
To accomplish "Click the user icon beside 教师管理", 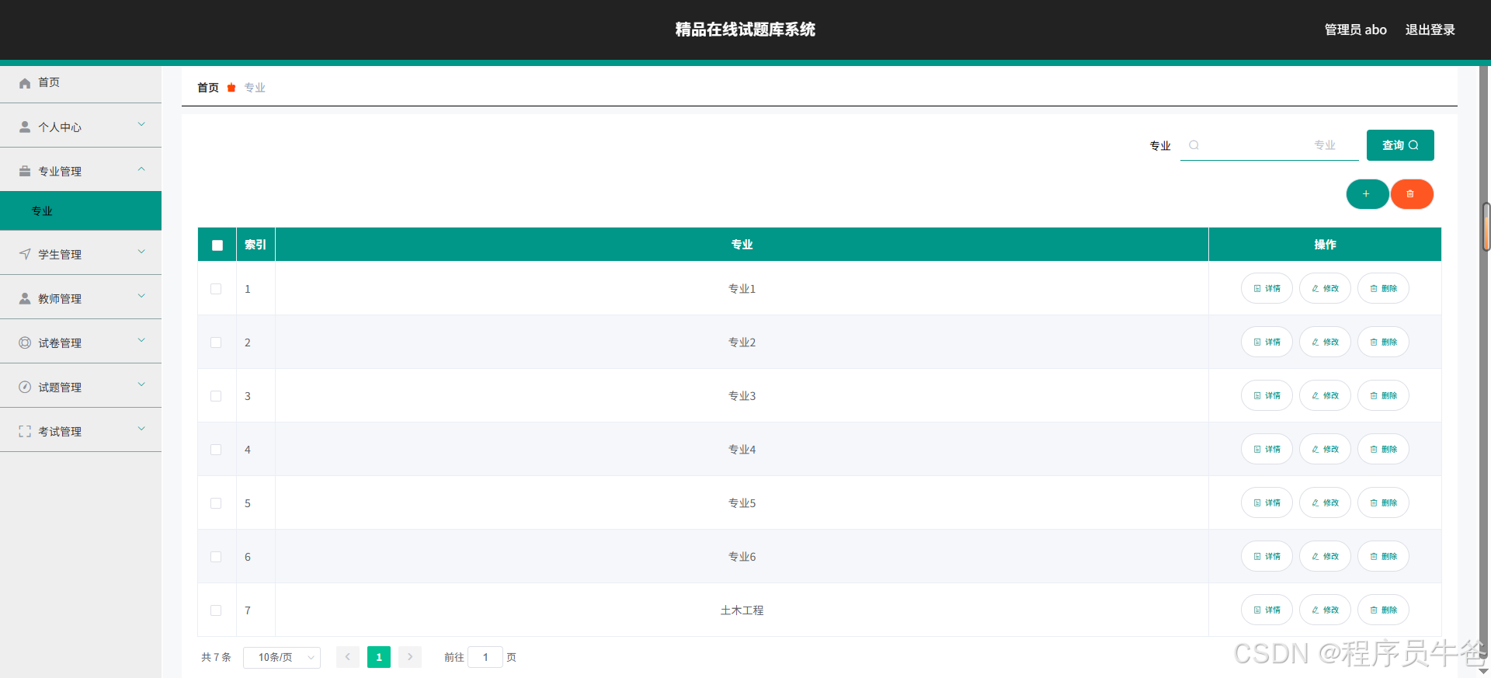I will click(x=25, y=298).
